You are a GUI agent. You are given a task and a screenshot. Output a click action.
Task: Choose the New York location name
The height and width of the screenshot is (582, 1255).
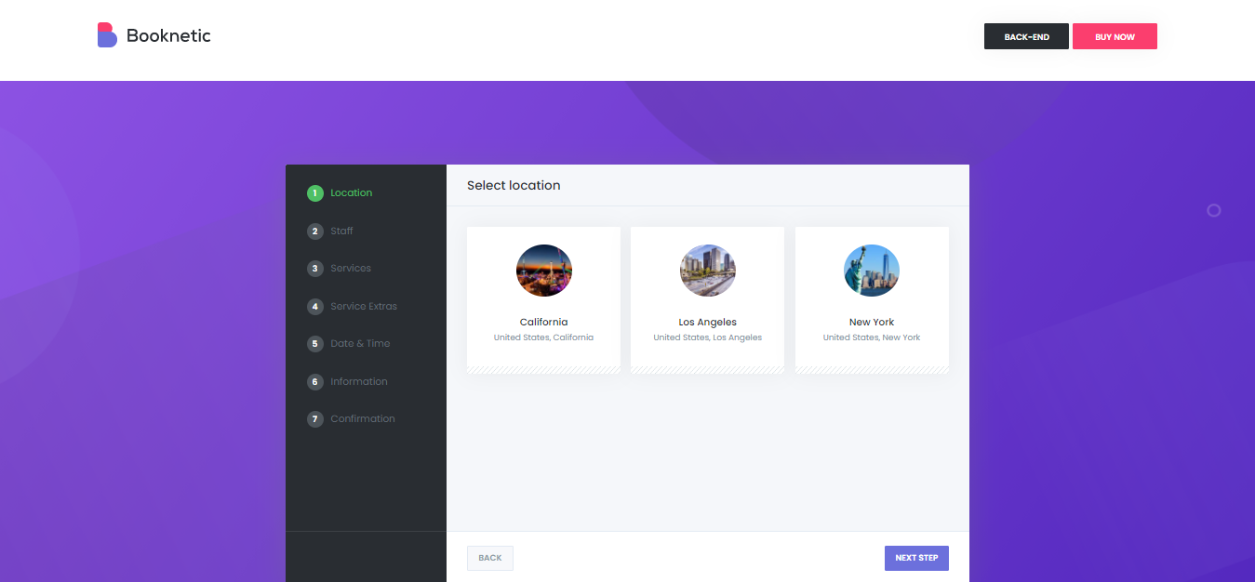(x=872, y=323)
